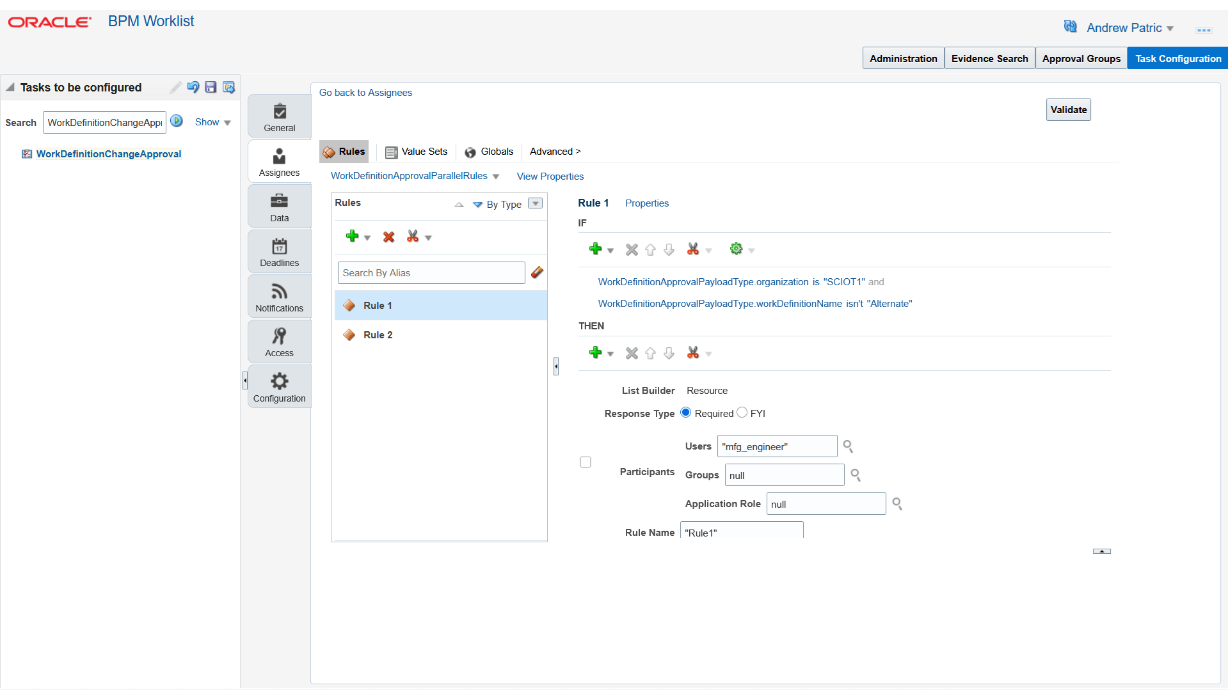Open the Configuration side tab
1228x690 pixels.
pyautogui.click(x=280, y=388)
